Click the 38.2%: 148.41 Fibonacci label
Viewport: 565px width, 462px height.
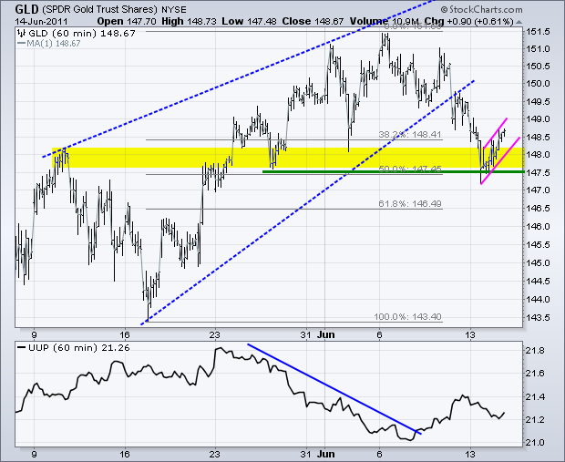410,135
